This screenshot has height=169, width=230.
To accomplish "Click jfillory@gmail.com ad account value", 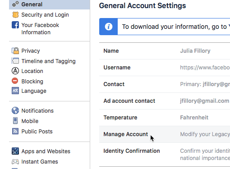I will click(x=205, y=101).
